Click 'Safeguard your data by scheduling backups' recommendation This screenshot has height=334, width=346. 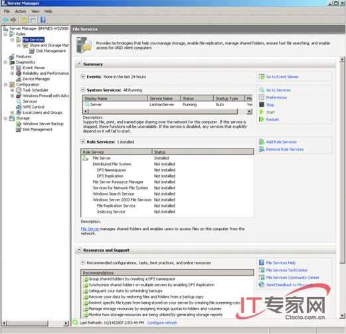pyautogui.click(x=126, y=291)
